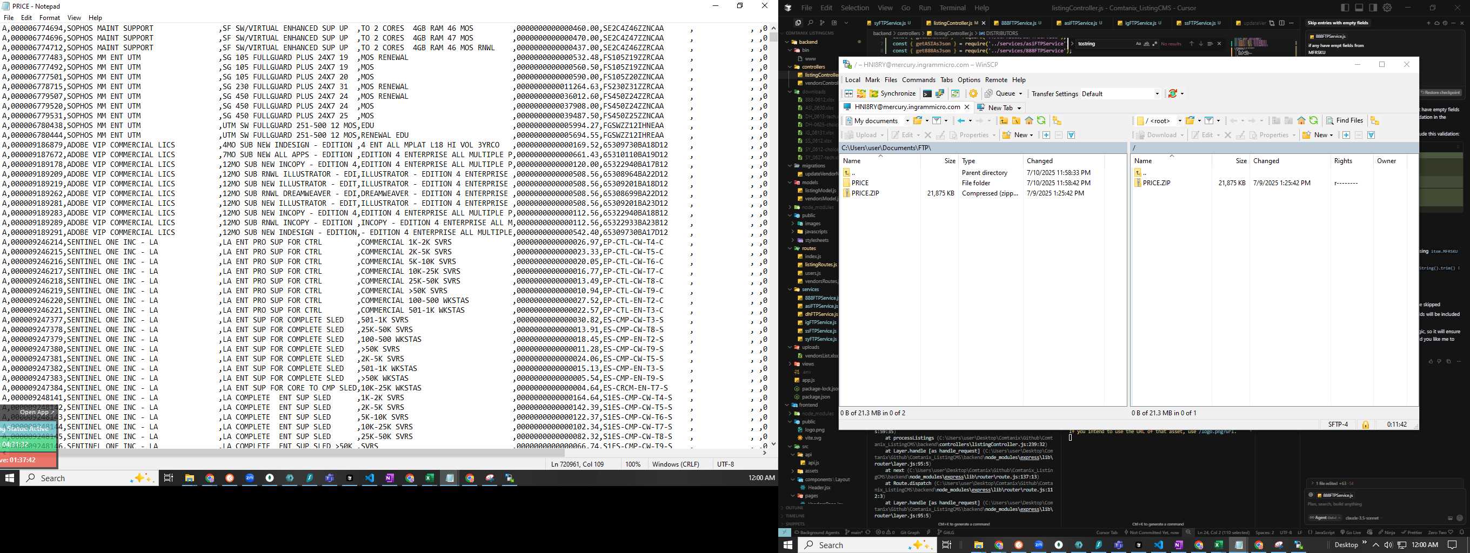Open PuTTY session icon in WinSCP toolbar
The height and width of the screenshot is (553, 1470).
click(940, 93)
